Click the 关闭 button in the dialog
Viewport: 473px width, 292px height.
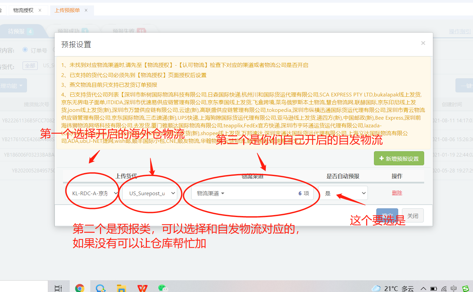413,216
